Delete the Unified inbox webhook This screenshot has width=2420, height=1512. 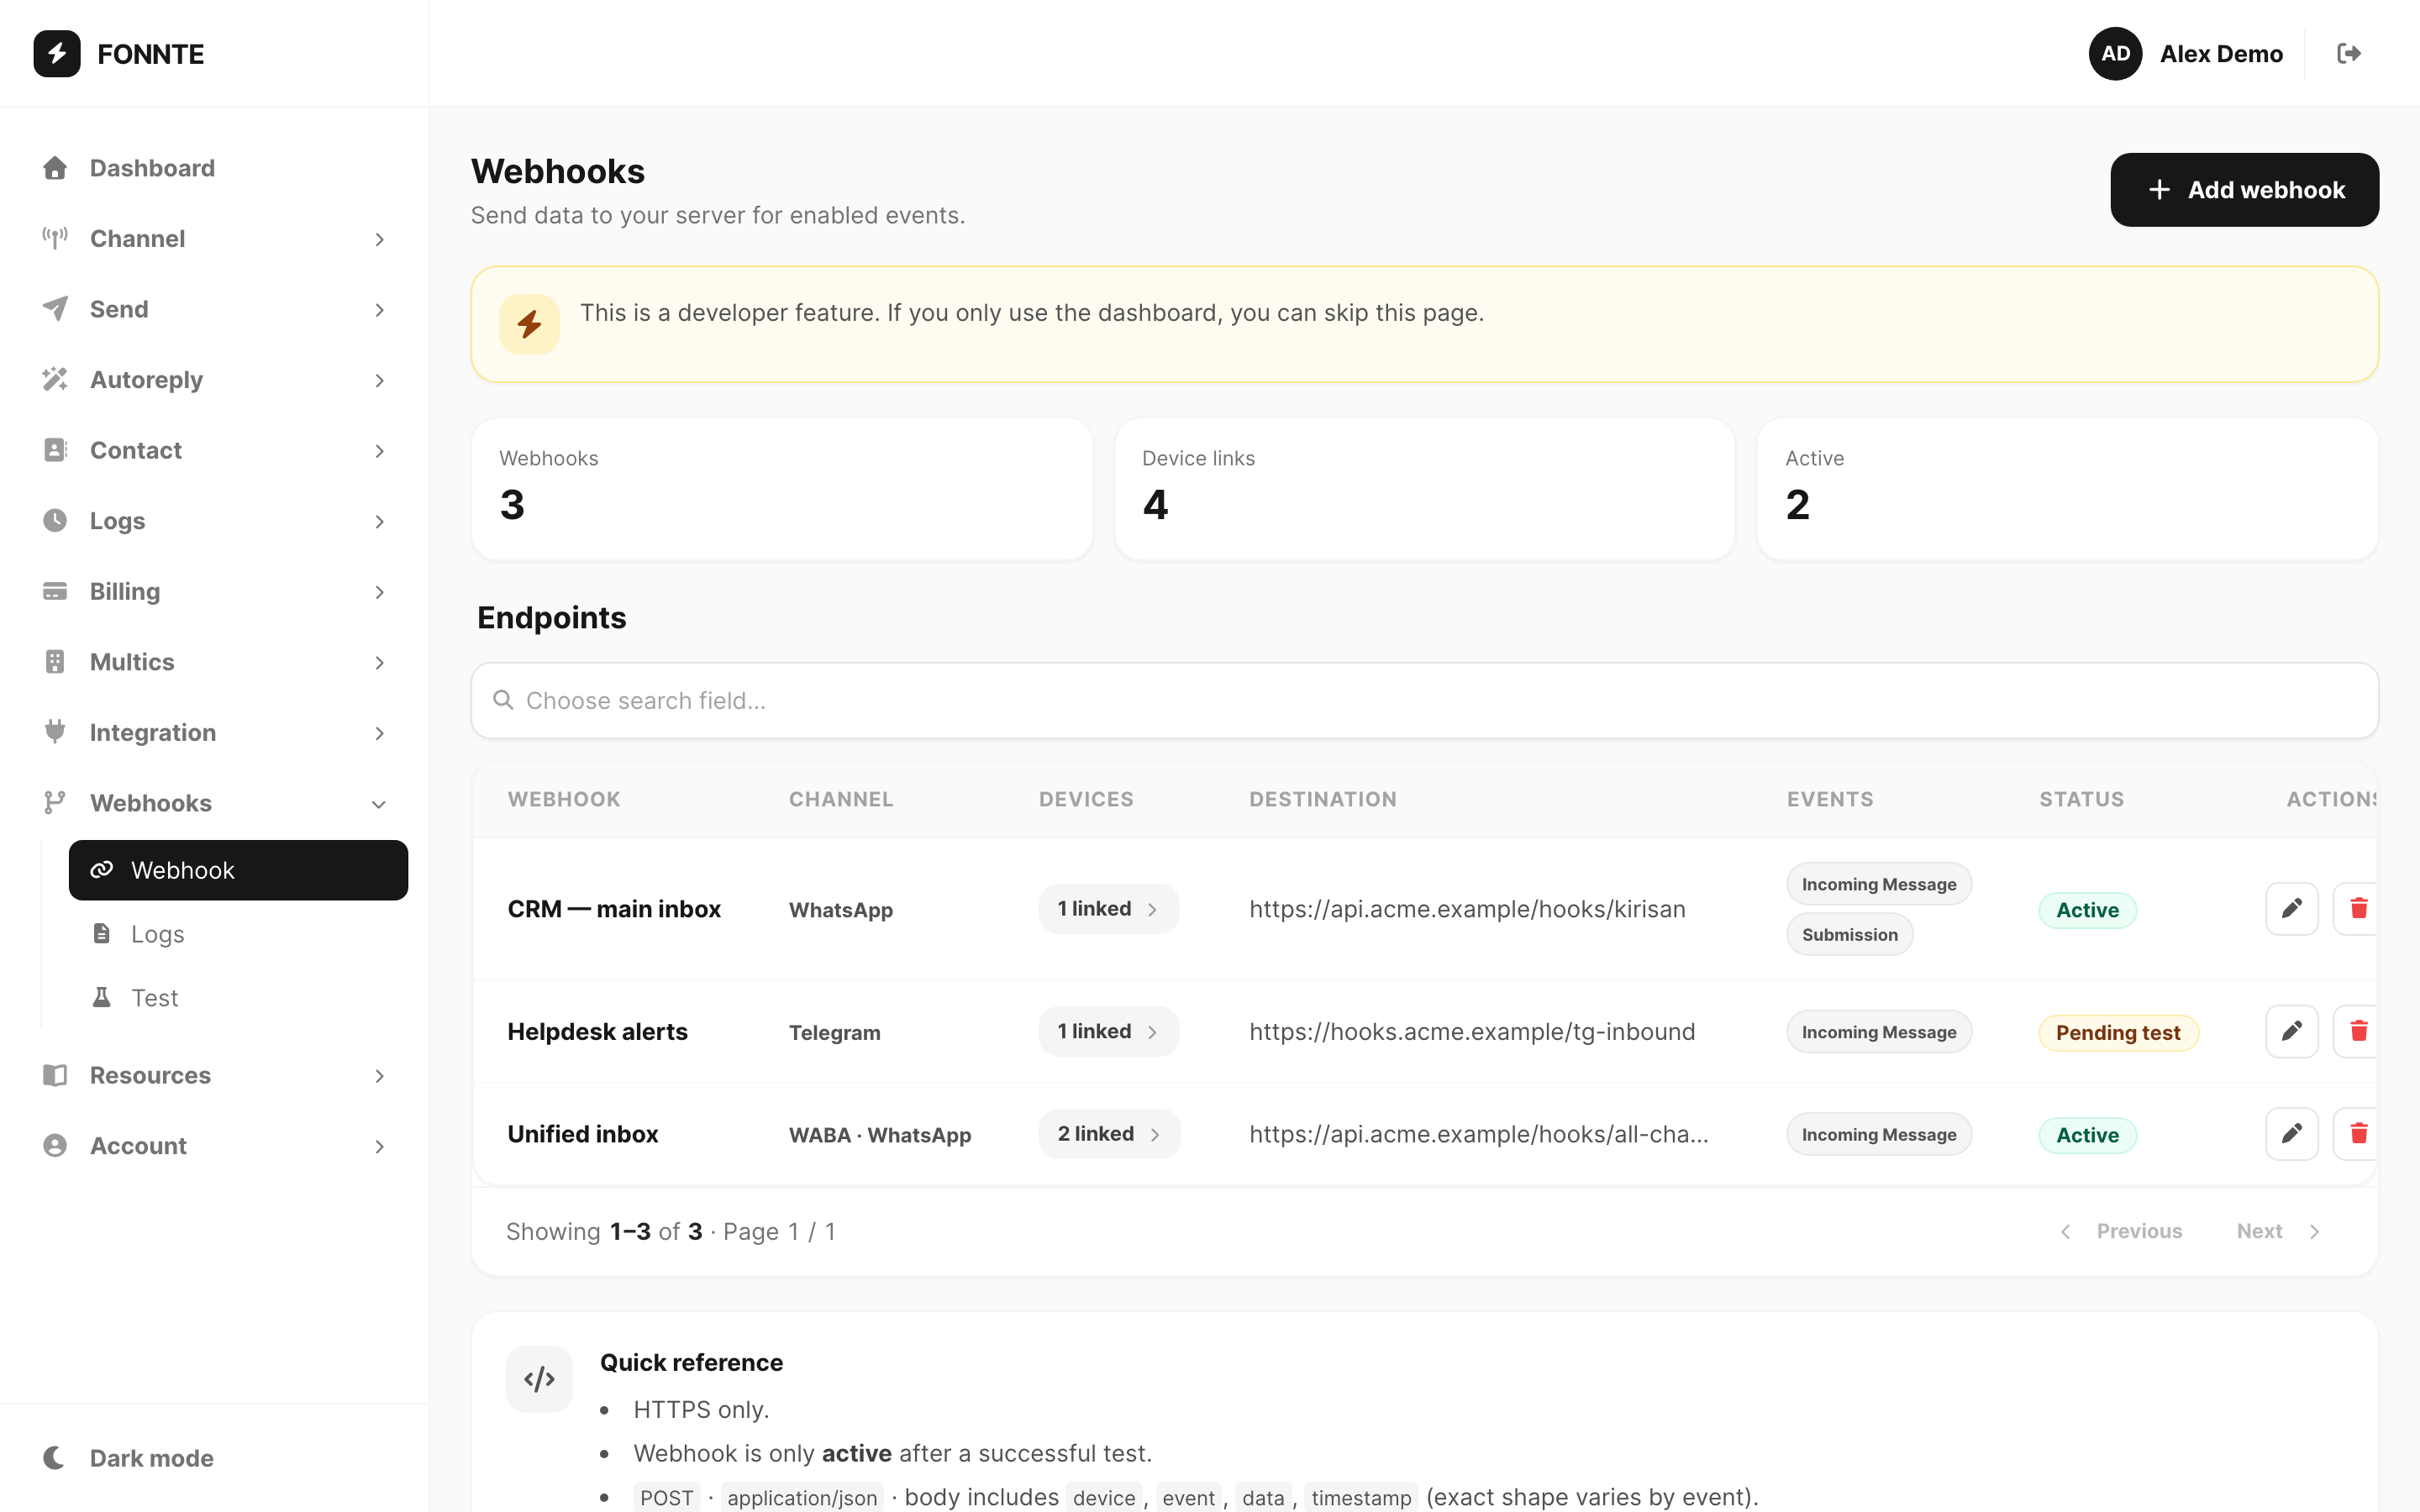coord(2357,1134)
